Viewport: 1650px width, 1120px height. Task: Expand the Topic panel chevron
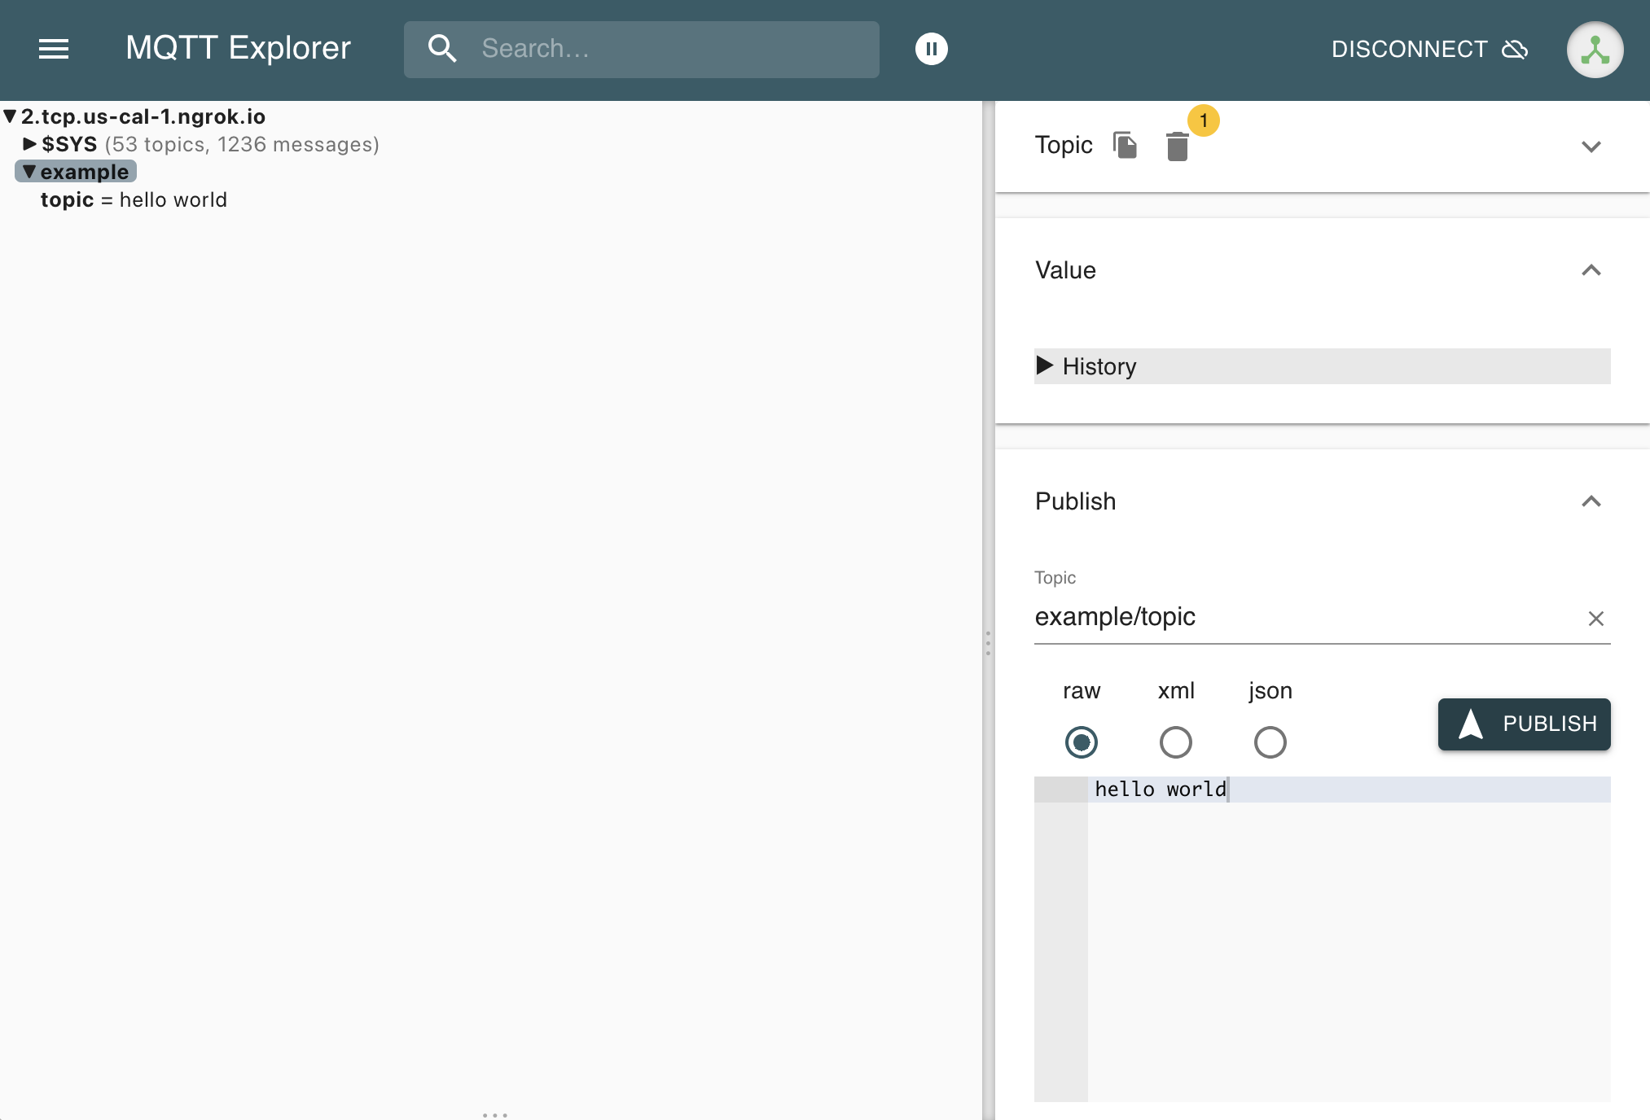click(1591, 147)
